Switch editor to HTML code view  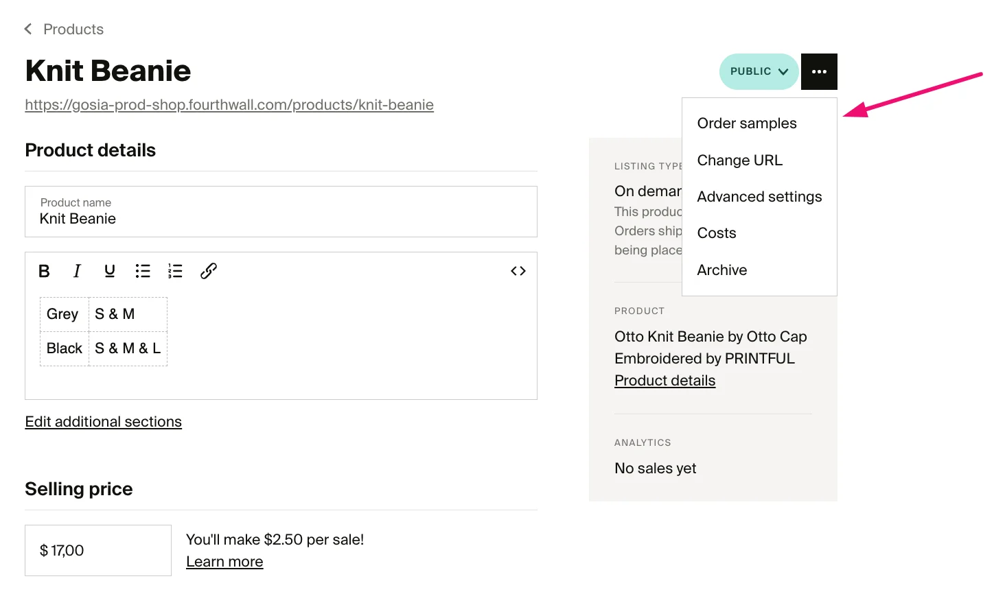518,271
